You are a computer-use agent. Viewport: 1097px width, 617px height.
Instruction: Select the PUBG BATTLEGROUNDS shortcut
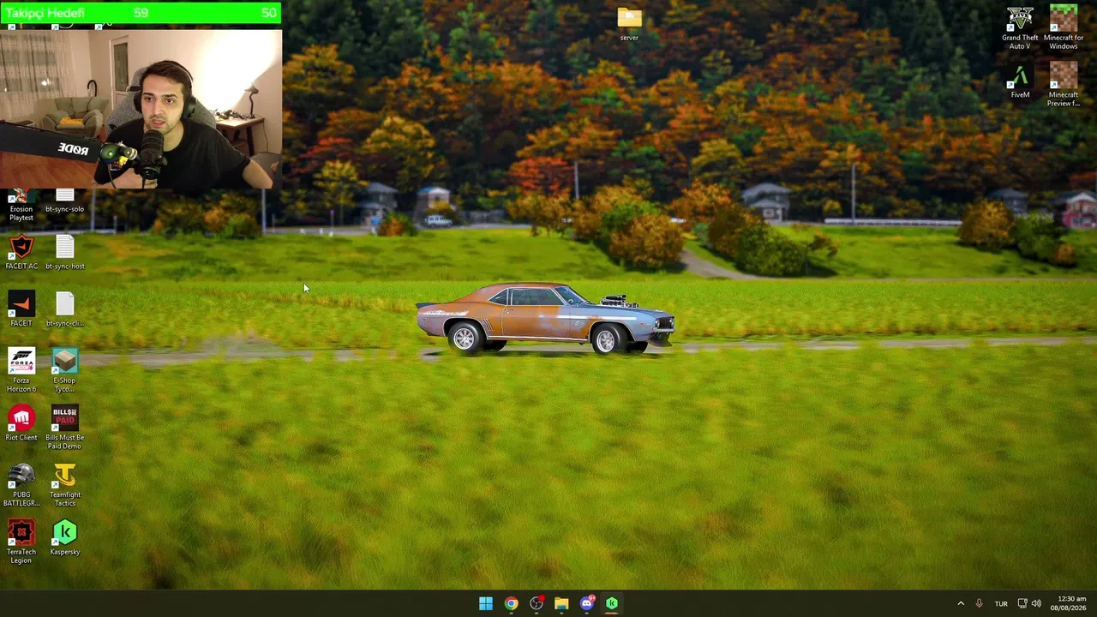[21, 485]
